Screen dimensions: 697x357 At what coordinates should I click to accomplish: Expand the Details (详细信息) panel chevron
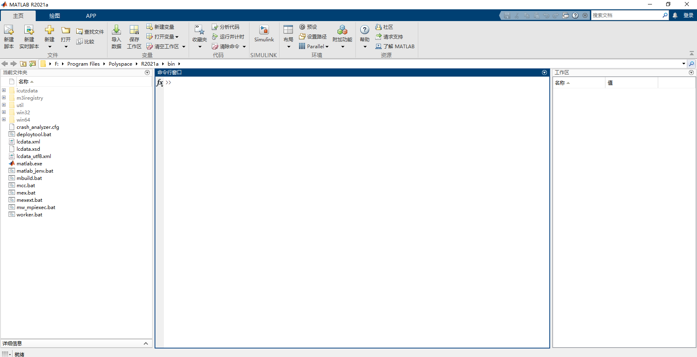point(146,343)
